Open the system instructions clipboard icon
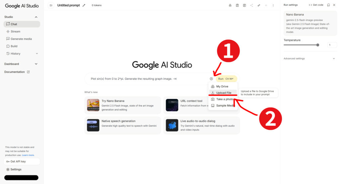Image resolution: width=340 pixels, height=184 pixels. (x=237, y=5)
